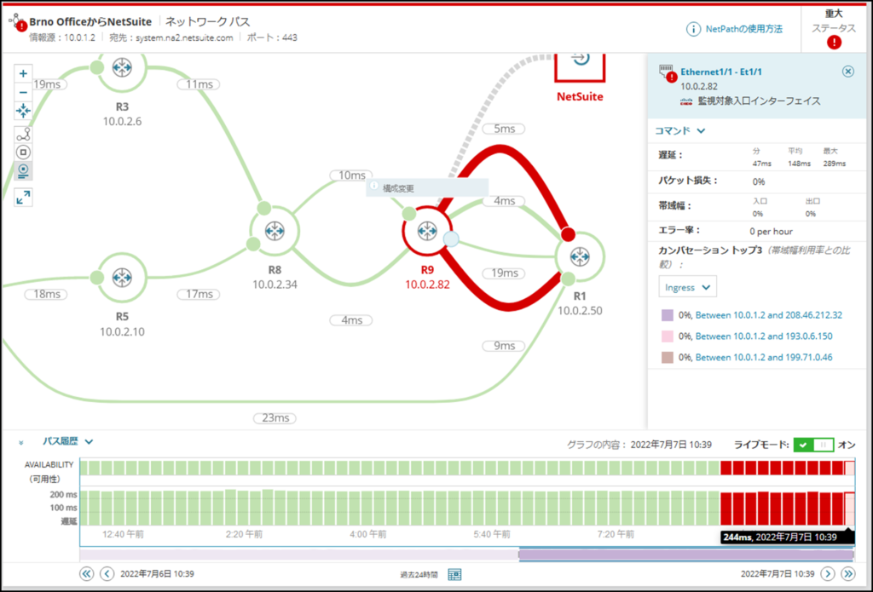Image resolution: width=873 pixels, height=592 pixels.
Task: Click the 17ms latency label
Action: point(199,294)
